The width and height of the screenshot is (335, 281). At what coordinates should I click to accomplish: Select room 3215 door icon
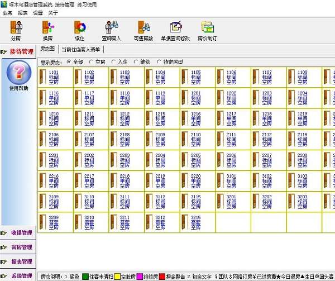(x=185, y=222)
